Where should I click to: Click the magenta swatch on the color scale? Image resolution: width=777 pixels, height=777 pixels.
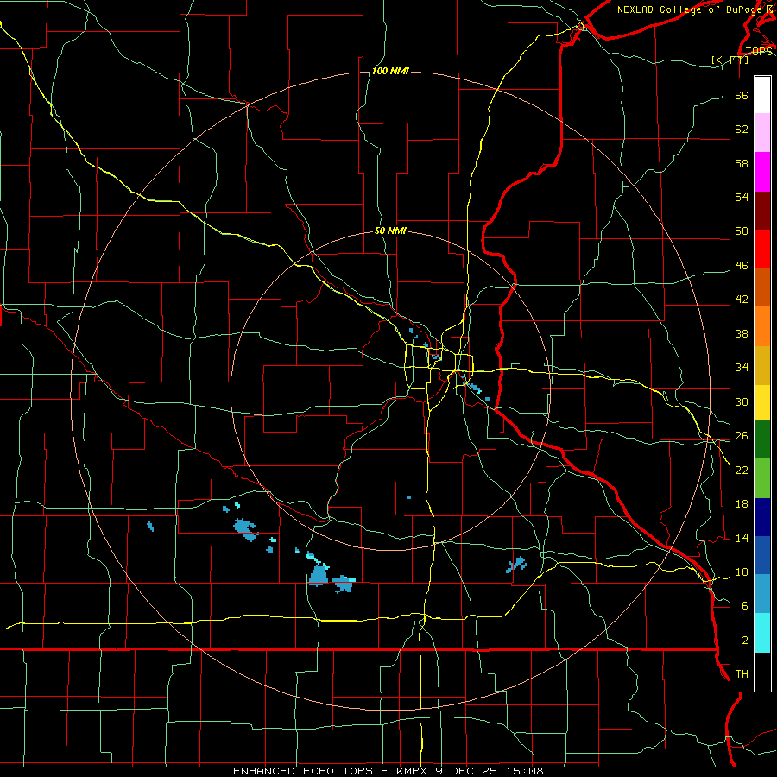[x=762, y=172]
